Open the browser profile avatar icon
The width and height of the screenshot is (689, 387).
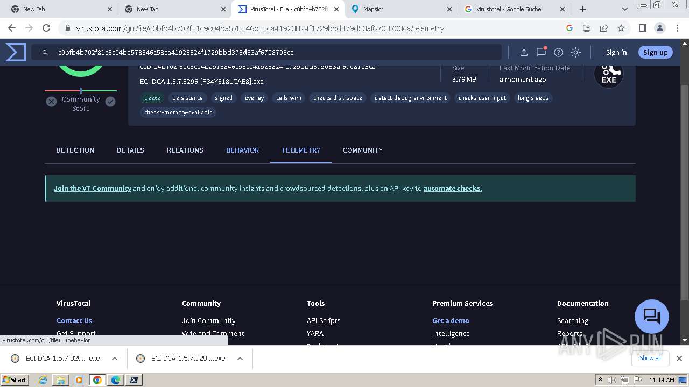659,28
